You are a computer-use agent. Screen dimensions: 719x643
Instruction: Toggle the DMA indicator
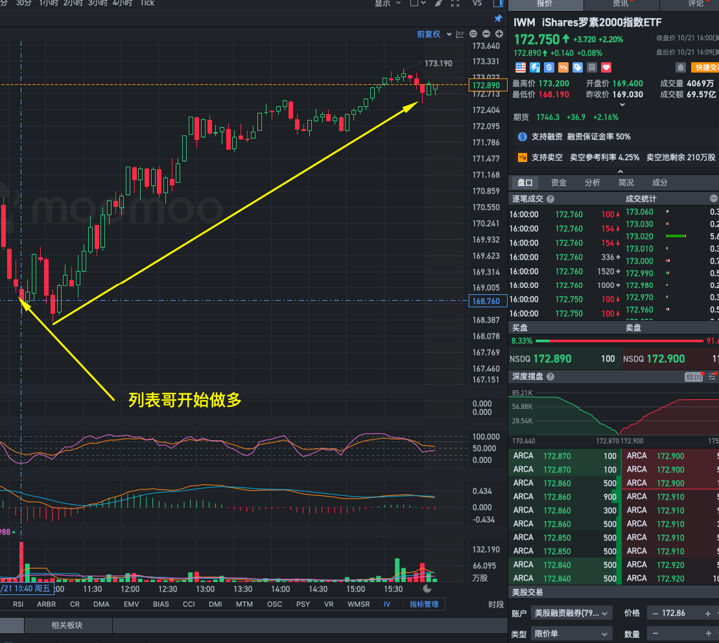pyautogui.click(x=101, y=604)
